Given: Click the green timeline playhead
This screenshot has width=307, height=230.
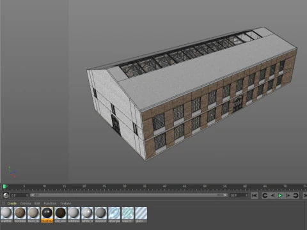Looking at the screenshot, I should tap(4, 187).
